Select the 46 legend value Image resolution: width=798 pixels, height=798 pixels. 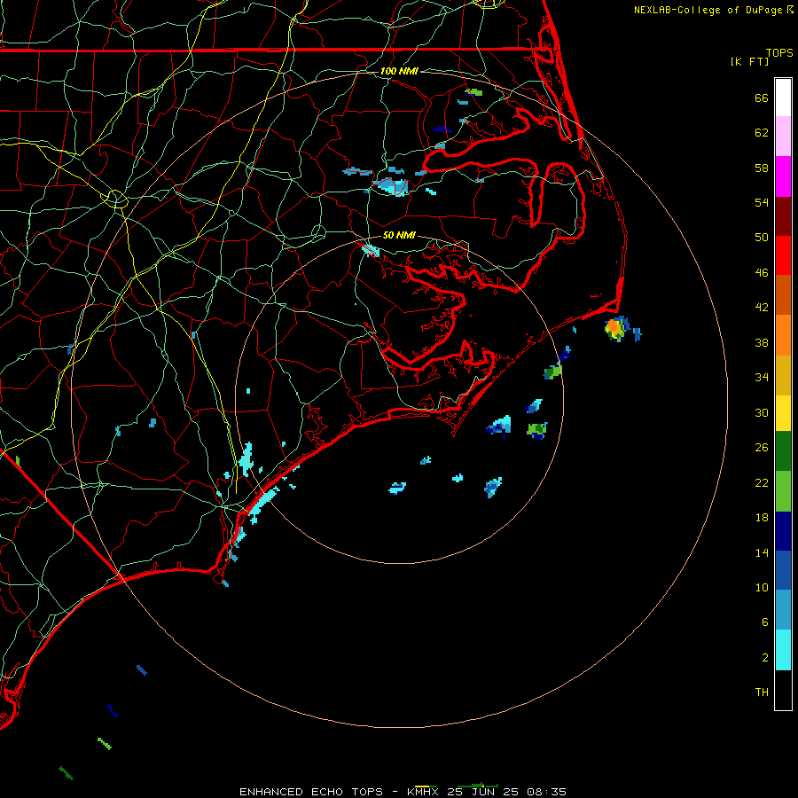pos(762,273)
